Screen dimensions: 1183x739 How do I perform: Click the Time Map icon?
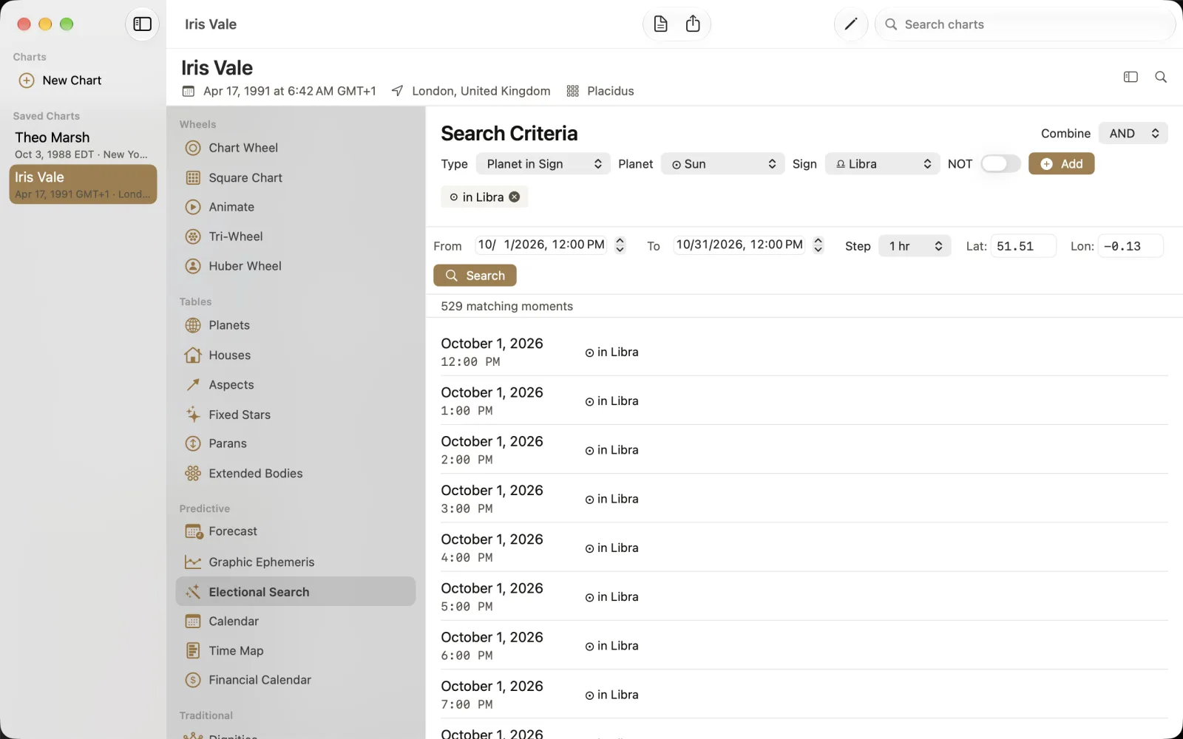[x=193, y=651]
